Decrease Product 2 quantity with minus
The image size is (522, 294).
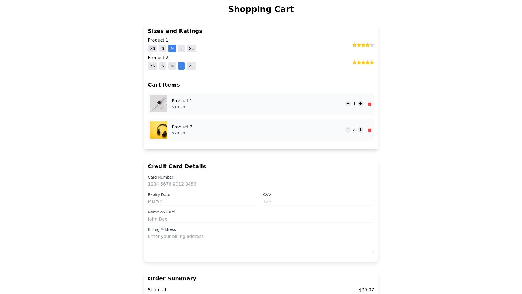tap(348, 130)
